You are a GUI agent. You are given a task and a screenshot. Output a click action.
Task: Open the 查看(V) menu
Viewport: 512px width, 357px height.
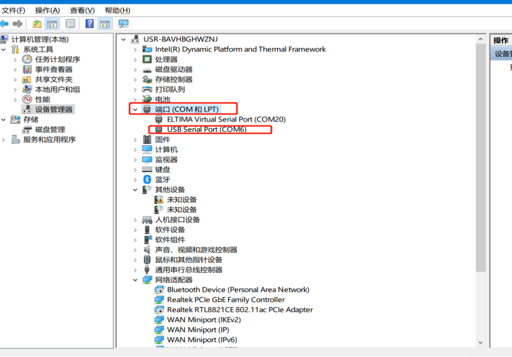click(x=82, y=10)
